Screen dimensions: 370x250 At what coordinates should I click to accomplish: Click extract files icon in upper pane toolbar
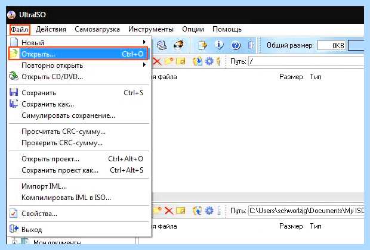(x=198, y=61)
